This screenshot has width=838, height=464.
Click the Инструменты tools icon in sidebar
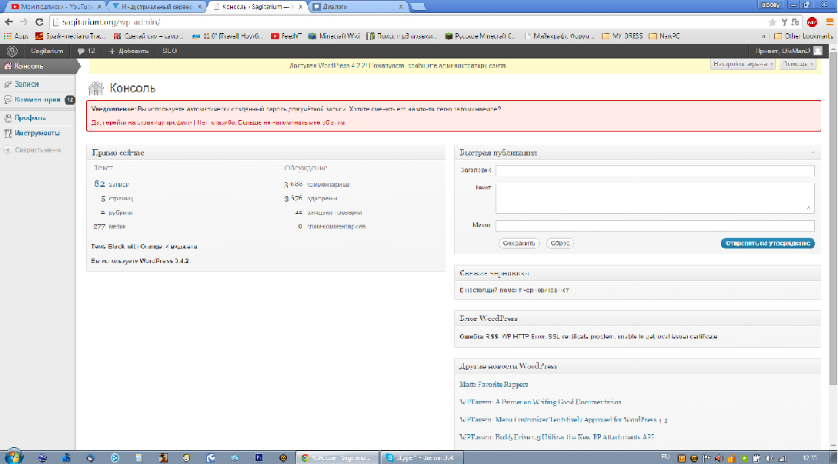coord(8,133)
